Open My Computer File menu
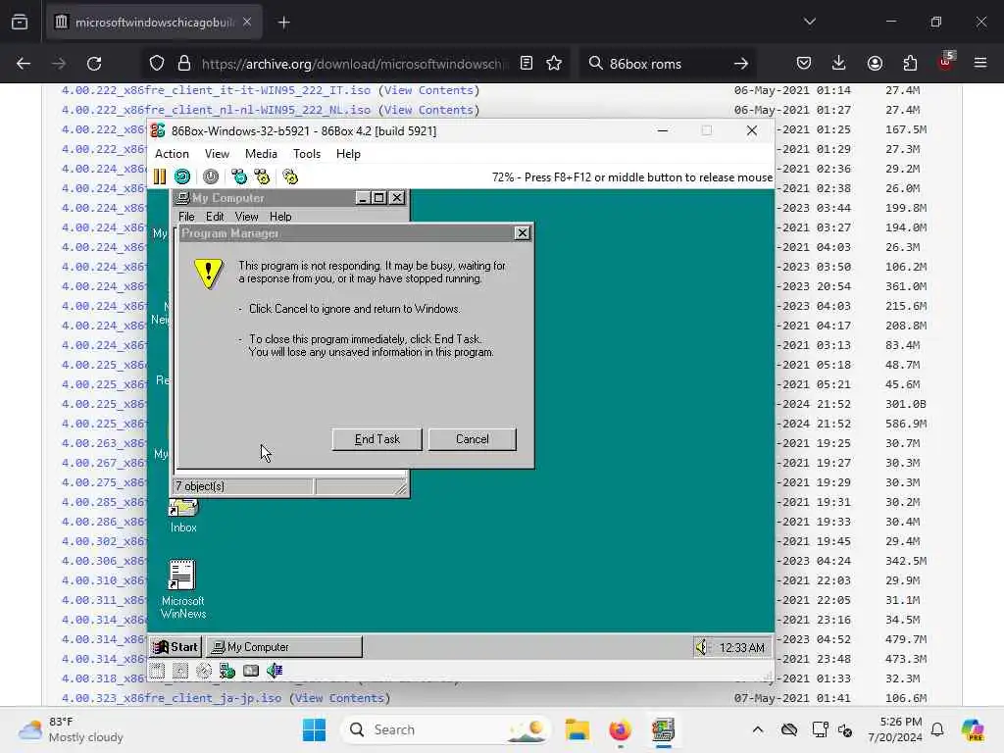Viewport: 1004px width, 753px height. coord(186,217)
